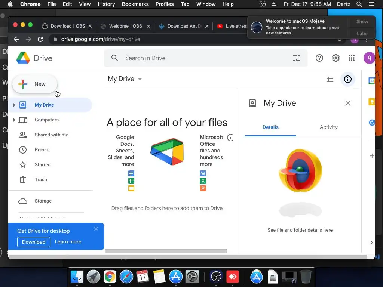
Task: Click the Microsoft Excel X icon
Action: point(203,181)
